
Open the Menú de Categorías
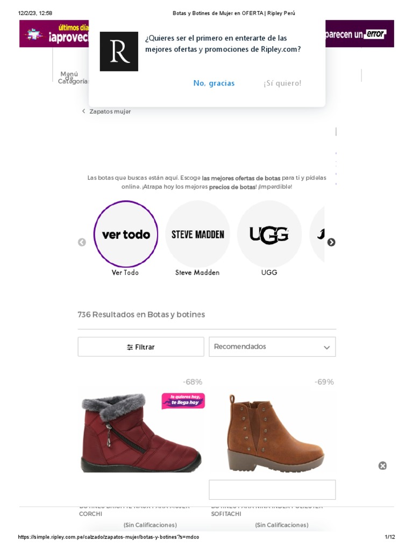click(x=71, y=77)
